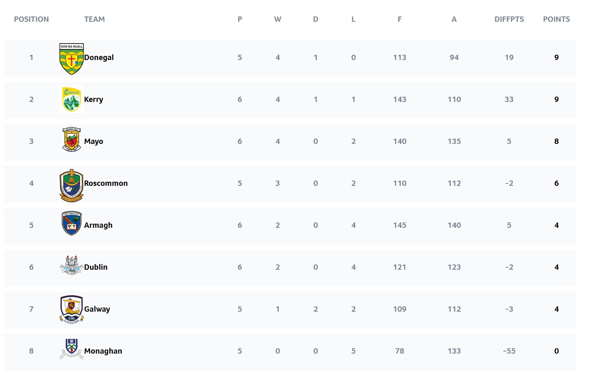Click the Mayo county crest icon
Viewport: 590px width, 375px height.
pyautogui.click(x=72, y=140)
